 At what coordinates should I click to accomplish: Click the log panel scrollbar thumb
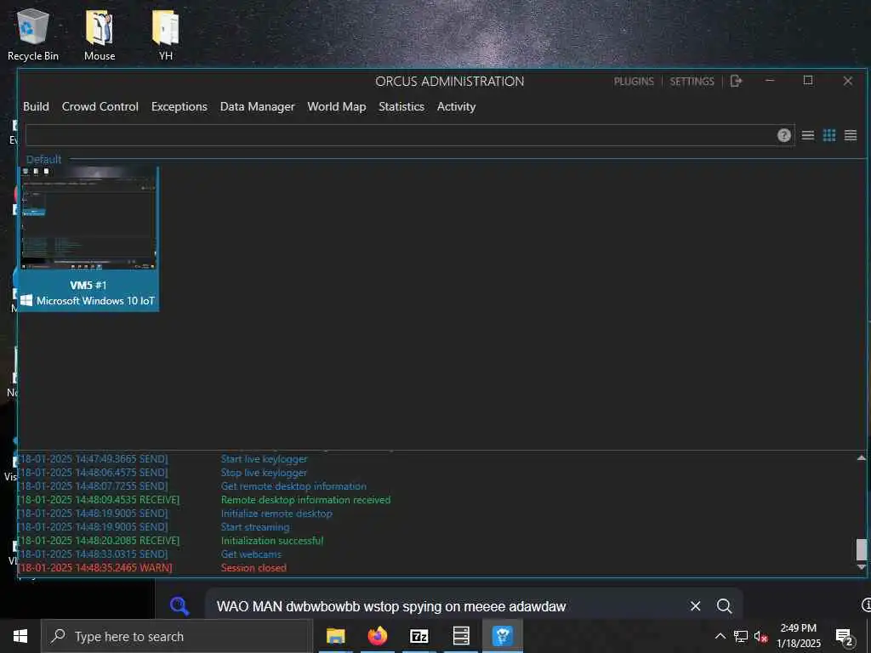861,549
